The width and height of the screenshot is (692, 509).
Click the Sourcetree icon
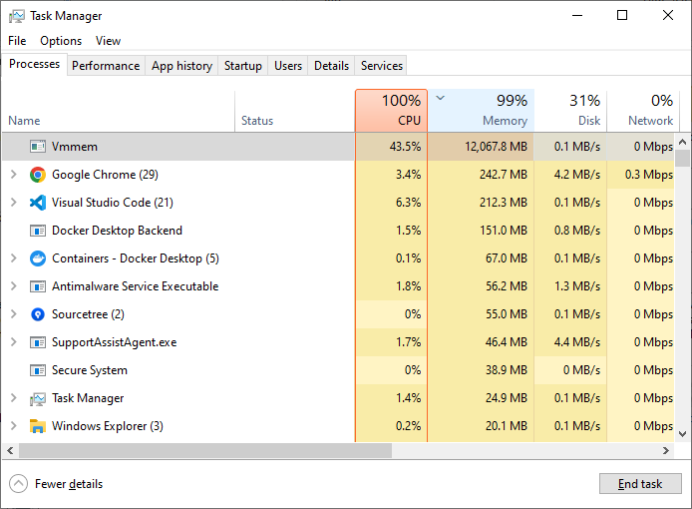click(38, 314)
